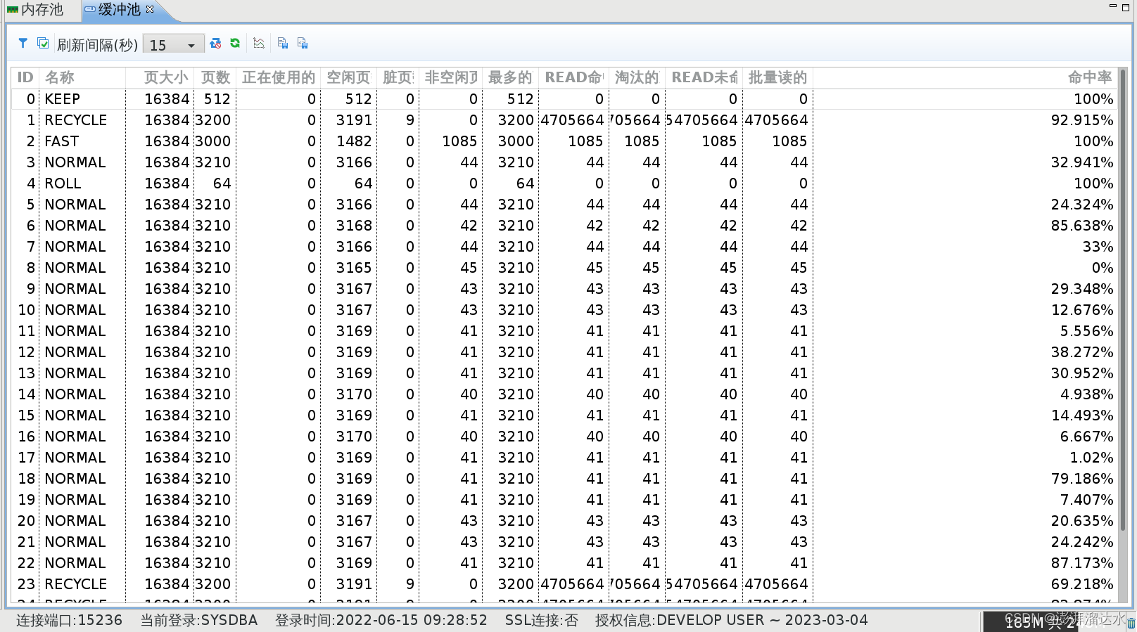
Task: Click non-free pages 1085 in FAST row
Action: click(459, 141)
